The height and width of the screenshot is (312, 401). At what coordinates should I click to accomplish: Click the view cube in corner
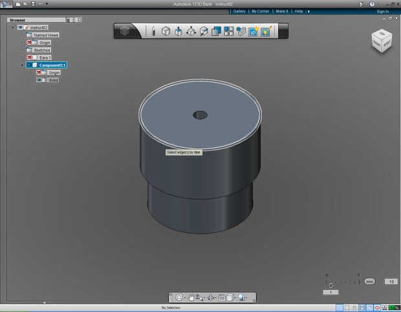click(x=380, y=41)
